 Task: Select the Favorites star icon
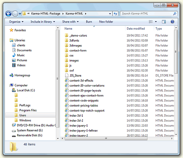click(x=11, y=30)
